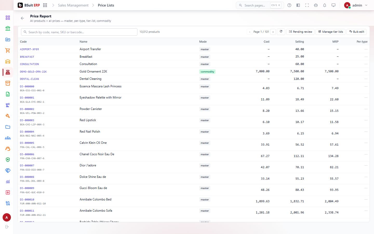Click the MRP column header
Viewport: 374px width, 234px height.
(x=335, y=42)
